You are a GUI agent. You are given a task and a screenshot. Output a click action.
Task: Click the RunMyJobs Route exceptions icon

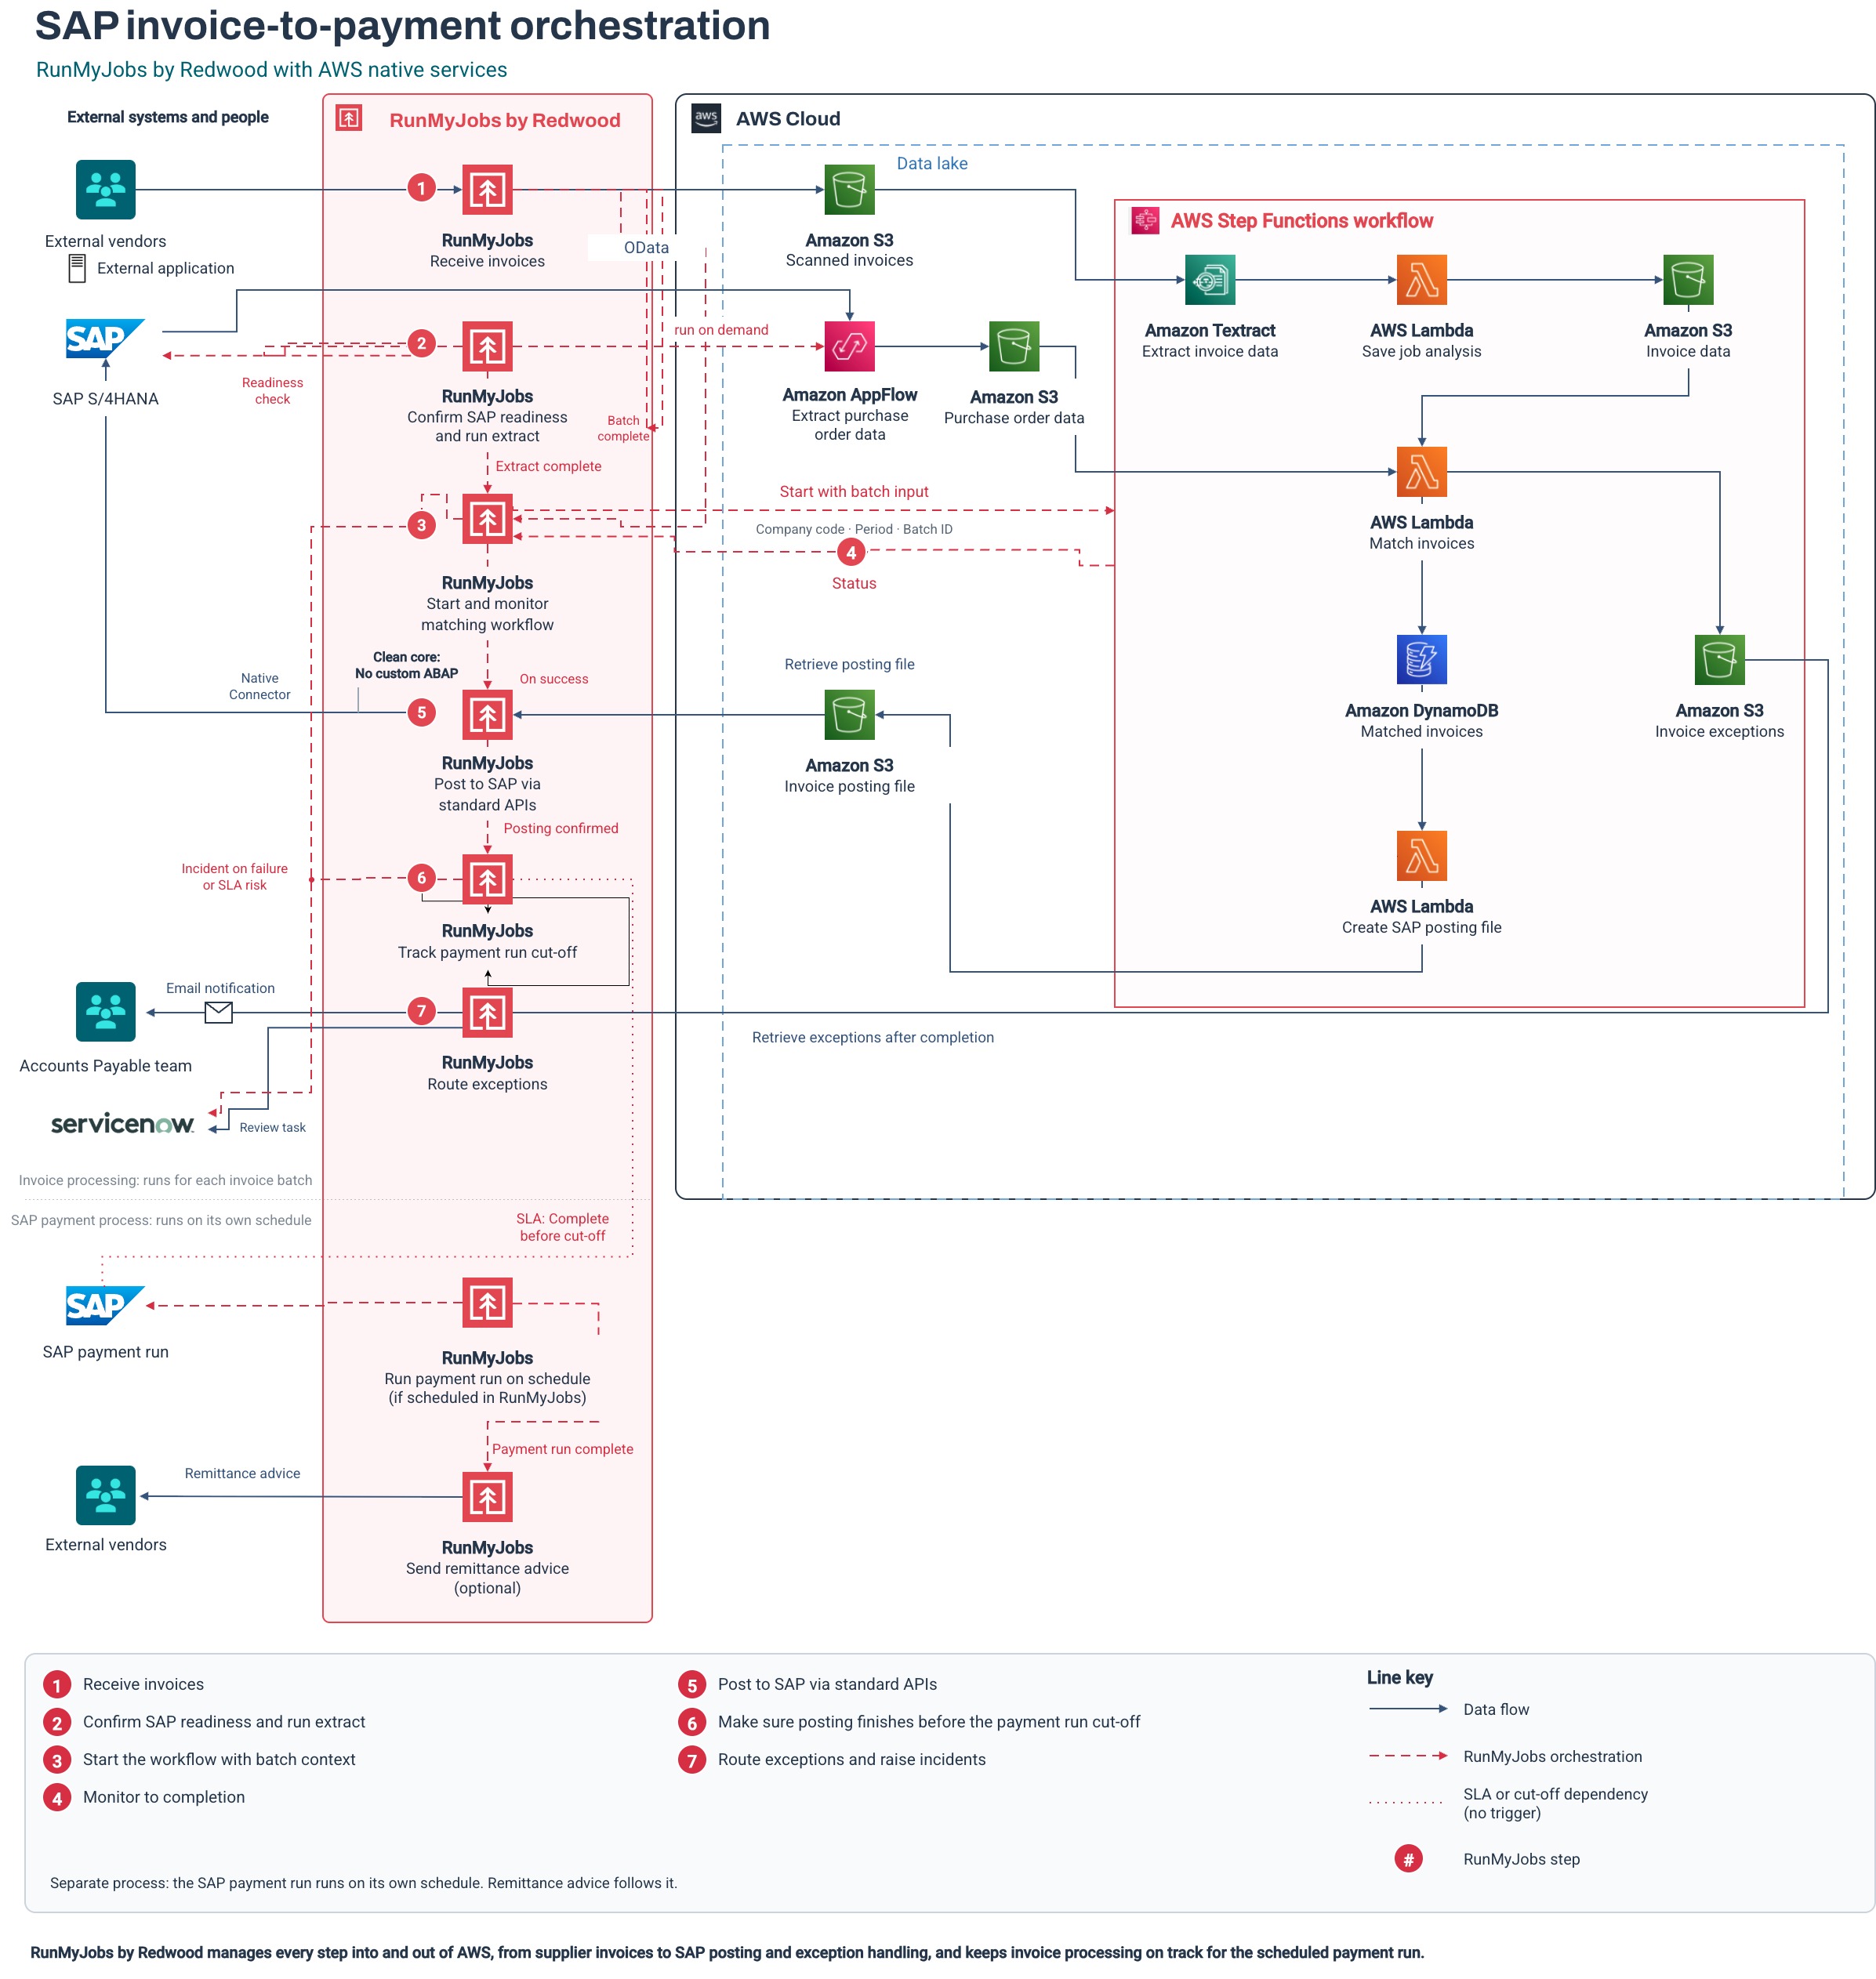click(487, 1013)
